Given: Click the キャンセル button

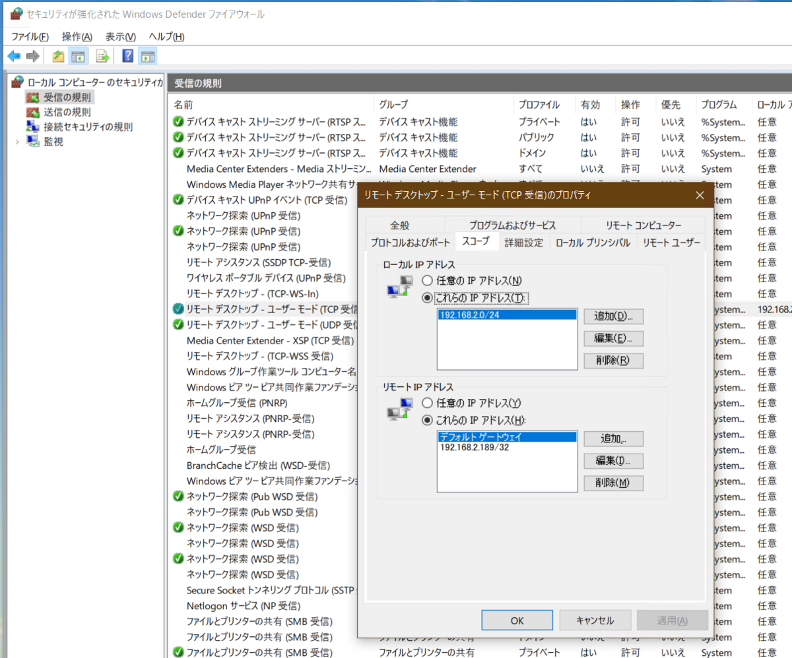Looking at the screenshot, I should [x=595, y=620].
